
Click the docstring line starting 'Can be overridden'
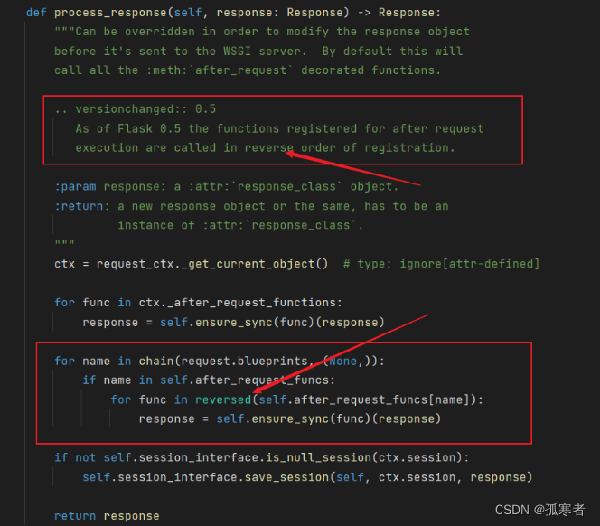click(x=262, y=32)
